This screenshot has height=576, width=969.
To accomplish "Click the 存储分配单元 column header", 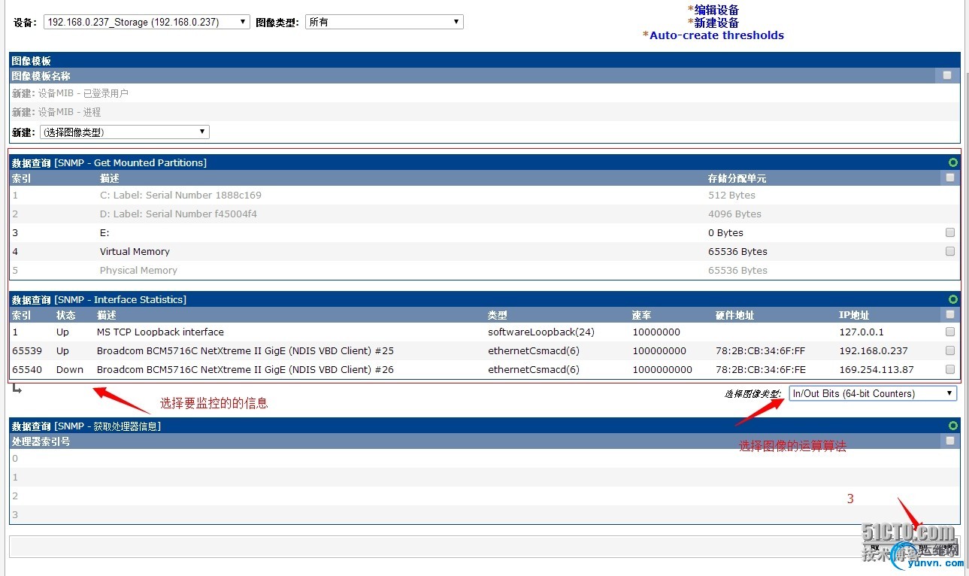I will click(737, 178).
